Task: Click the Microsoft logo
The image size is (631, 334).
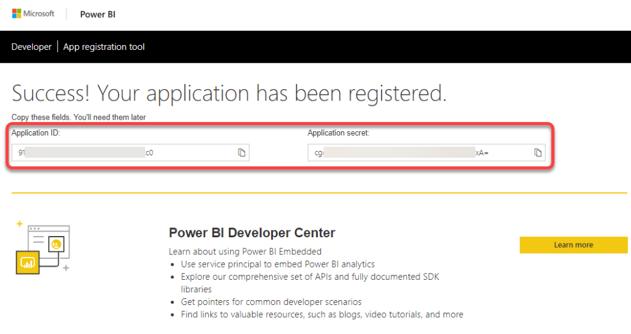Action: pyautogui.click(x=33, y=14)
